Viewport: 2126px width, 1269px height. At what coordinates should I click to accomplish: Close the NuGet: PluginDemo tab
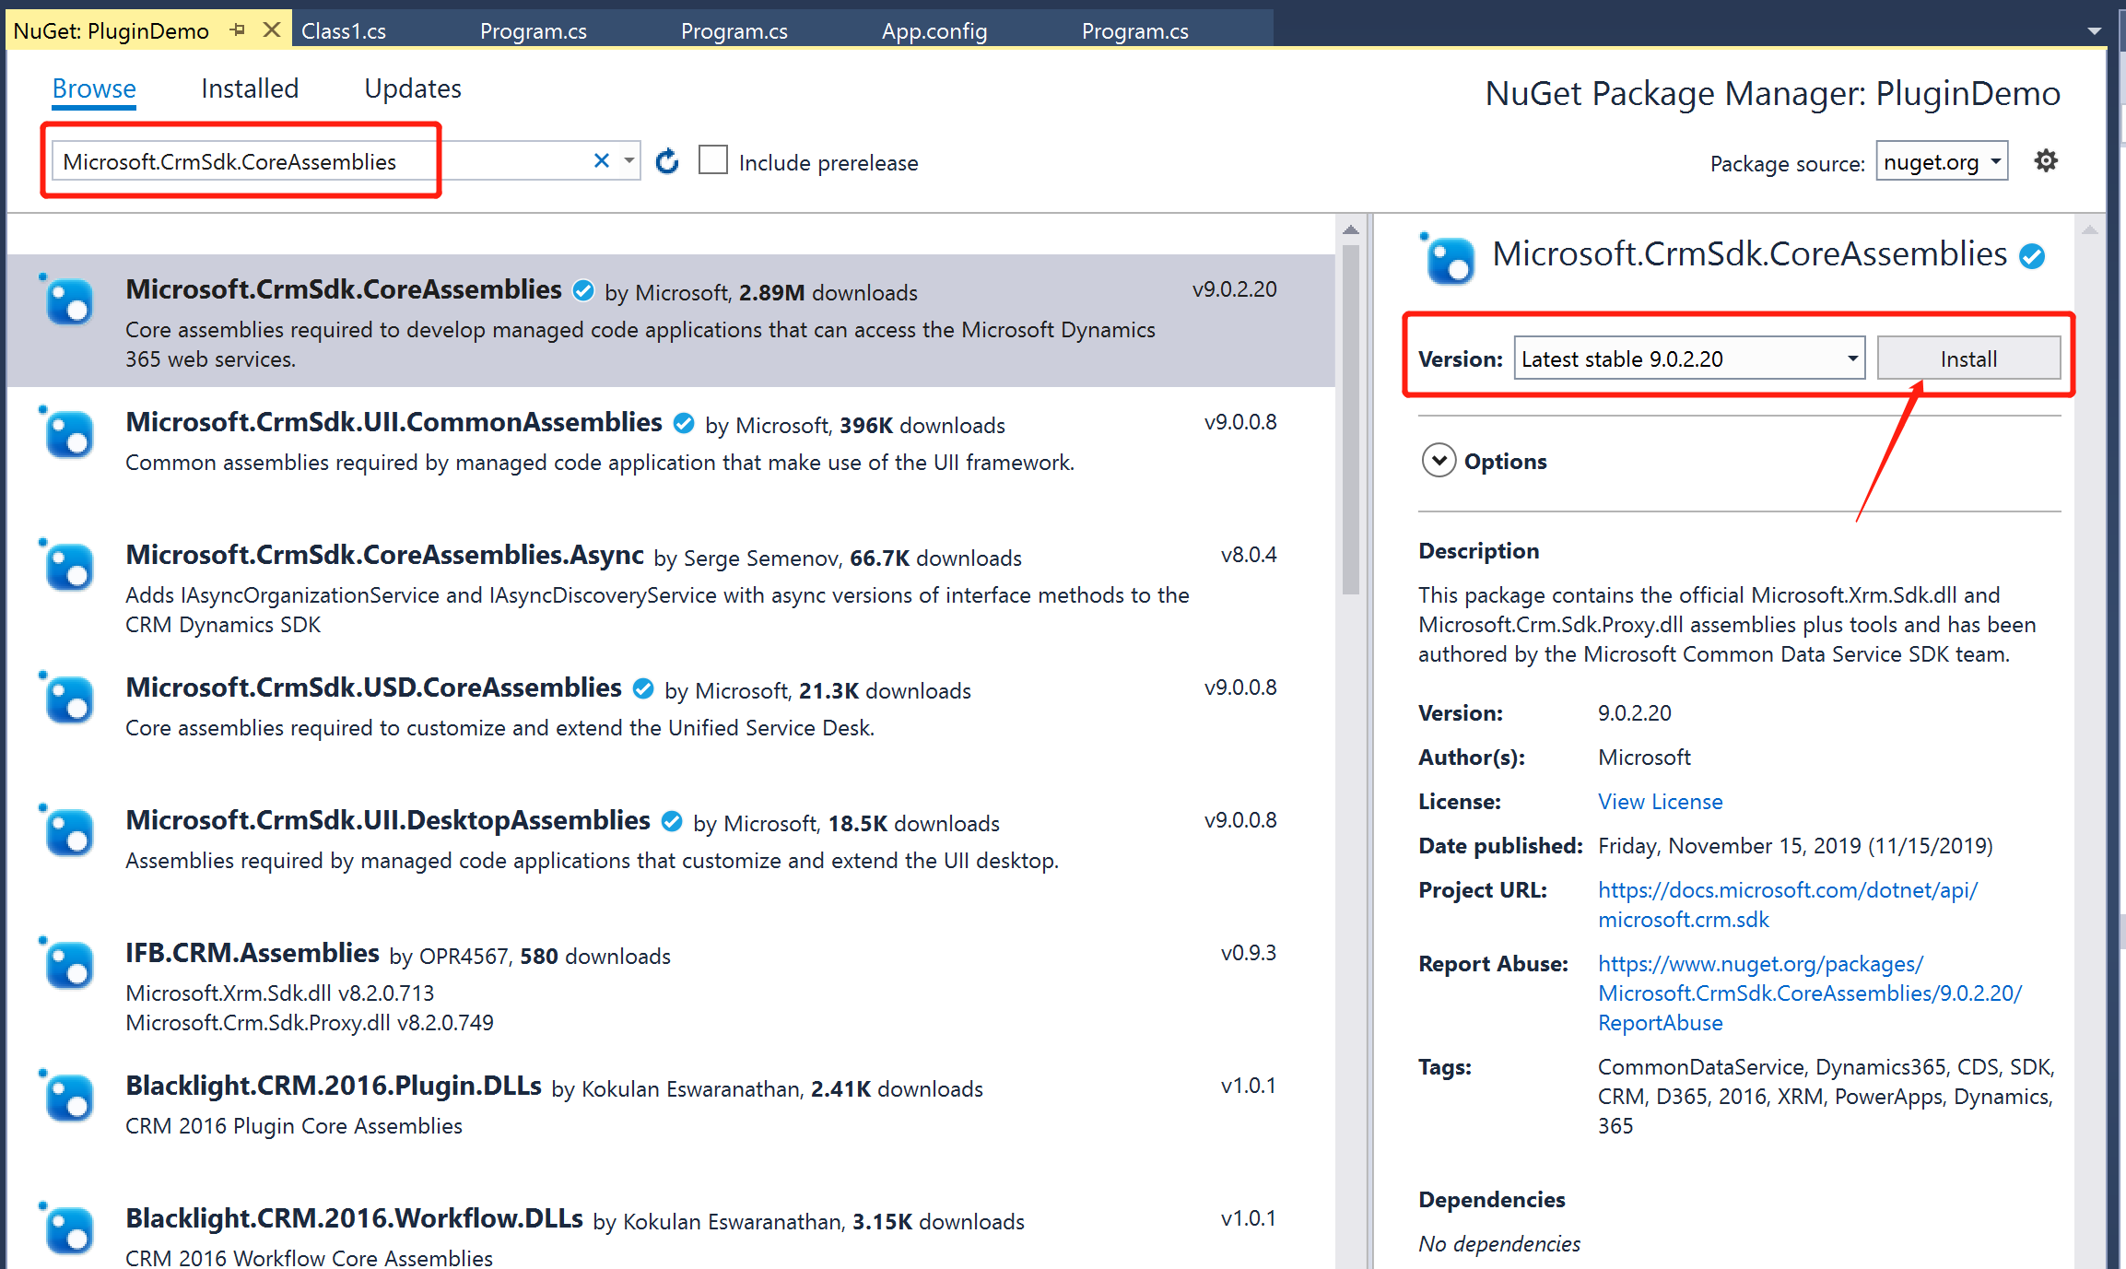271,29
